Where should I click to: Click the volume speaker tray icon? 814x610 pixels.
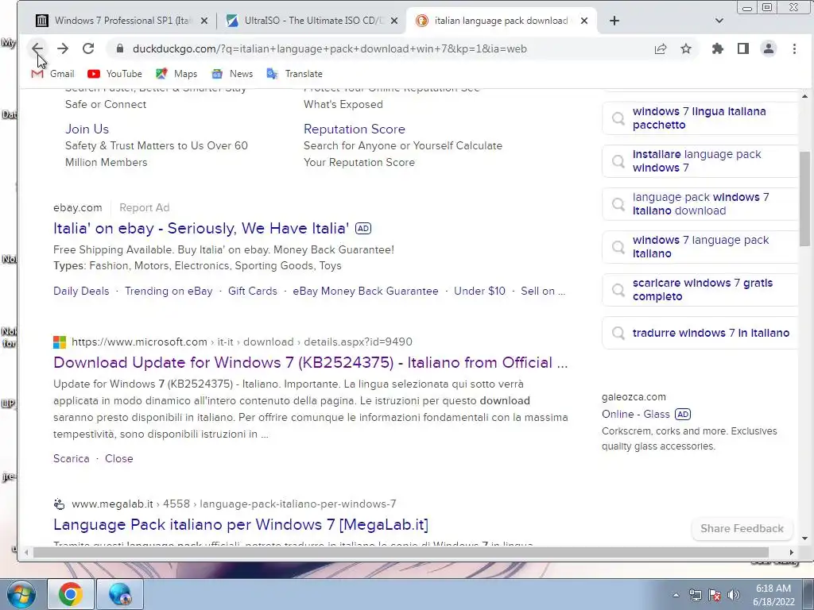coord(734,595)
